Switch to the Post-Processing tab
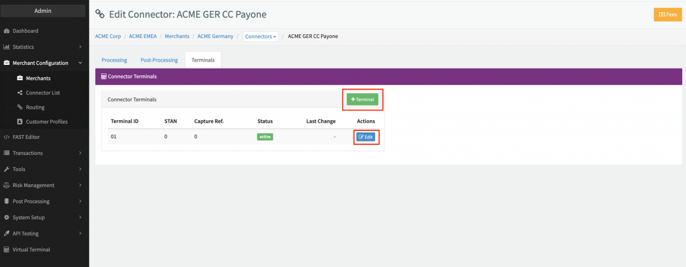This screenshot has width=686, height=267. (x=159, y=60)
